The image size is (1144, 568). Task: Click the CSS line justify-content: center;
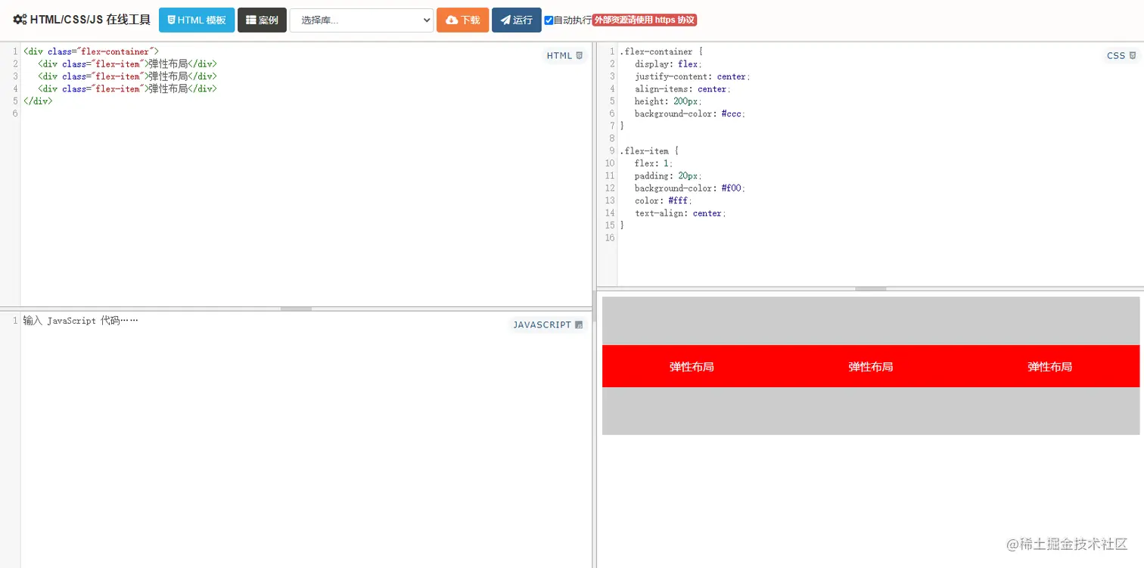pyautogui.click(x=692, y=76)
